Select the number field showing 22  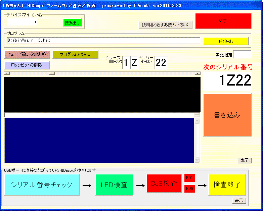(x=161, y=63)
